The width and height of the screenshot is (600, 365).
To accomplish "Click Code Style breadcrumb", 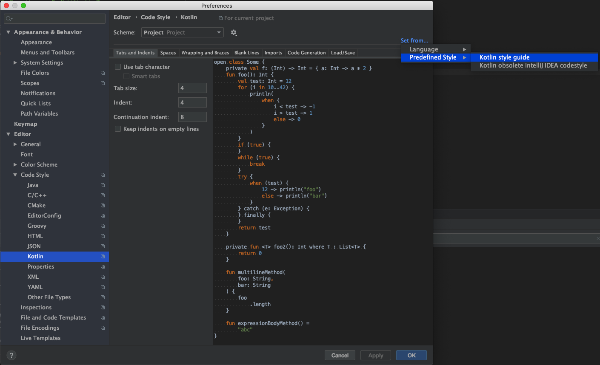I will [155, 17].
